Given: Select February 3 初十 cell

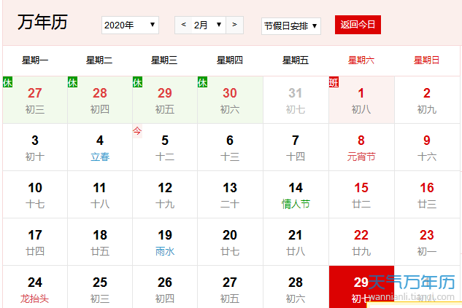Looking at the screenshot, I should click(x=35, y=147).
